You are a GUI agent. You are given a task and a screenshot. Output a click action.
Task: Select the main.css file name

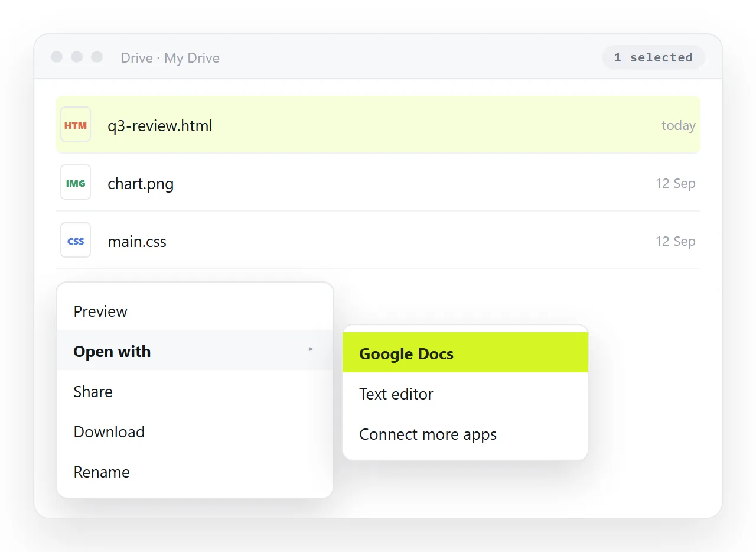(x=137, y=241)
